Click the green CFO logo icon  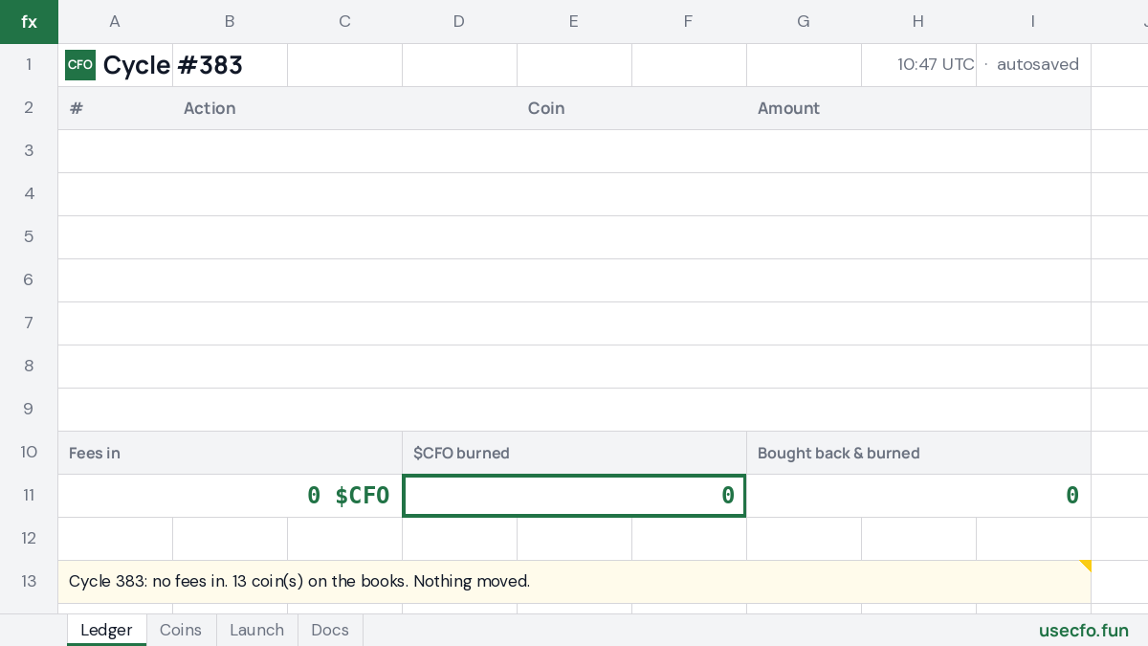[80, 65]
